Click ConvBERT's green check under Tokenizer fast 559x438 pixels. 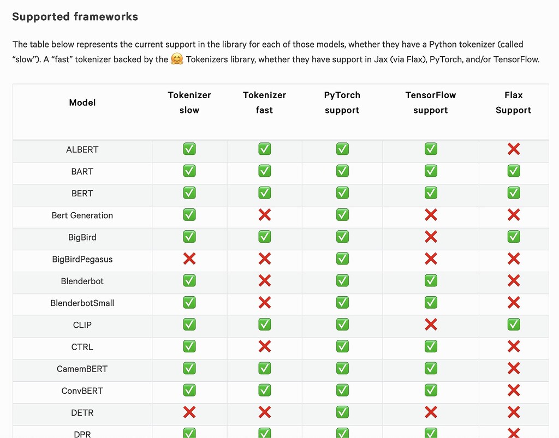click(x=265, y=391)
